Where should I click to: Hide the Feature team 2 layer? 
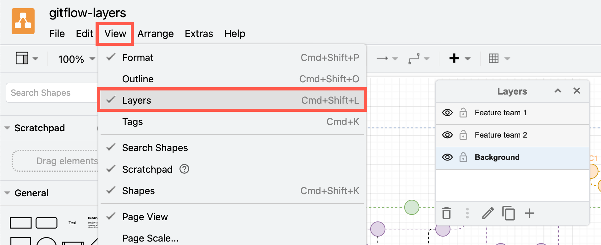click(x=447, y=135)
